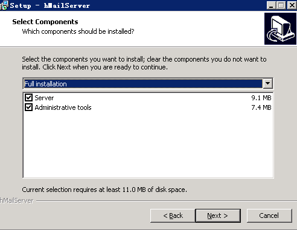Click the 7.4 MB size of Administrative tools
This screenshot has width=297, height=230.
point(261,107)
